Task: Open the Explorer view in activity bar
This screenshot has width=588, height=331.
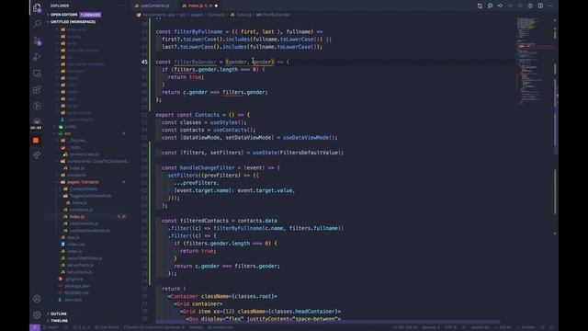Action: [x=37, y=8]
